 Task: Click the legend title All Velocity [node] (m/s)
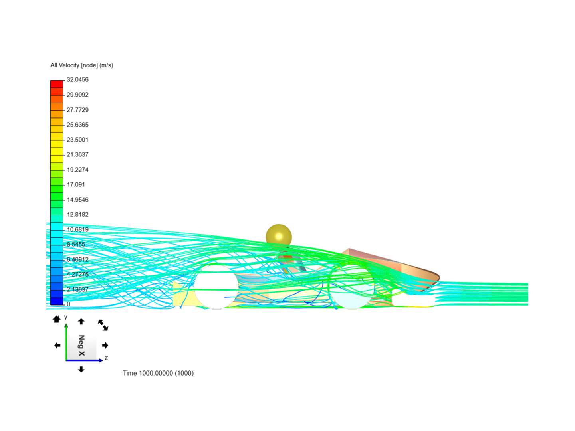click(x=82, y=65)
